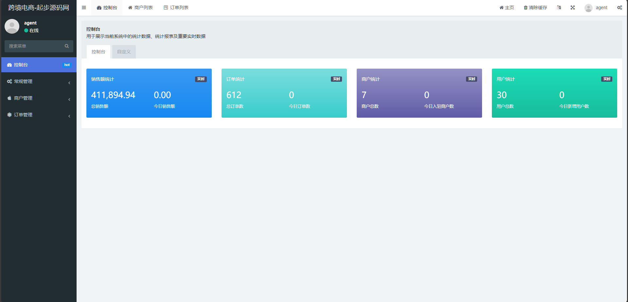
Task: Click the 今日订单数 label
Action: tap(299, 106)
